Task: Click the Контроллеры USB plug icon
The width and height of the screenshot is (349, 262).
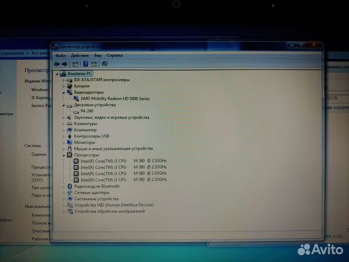Action: (x=70, y=136)
